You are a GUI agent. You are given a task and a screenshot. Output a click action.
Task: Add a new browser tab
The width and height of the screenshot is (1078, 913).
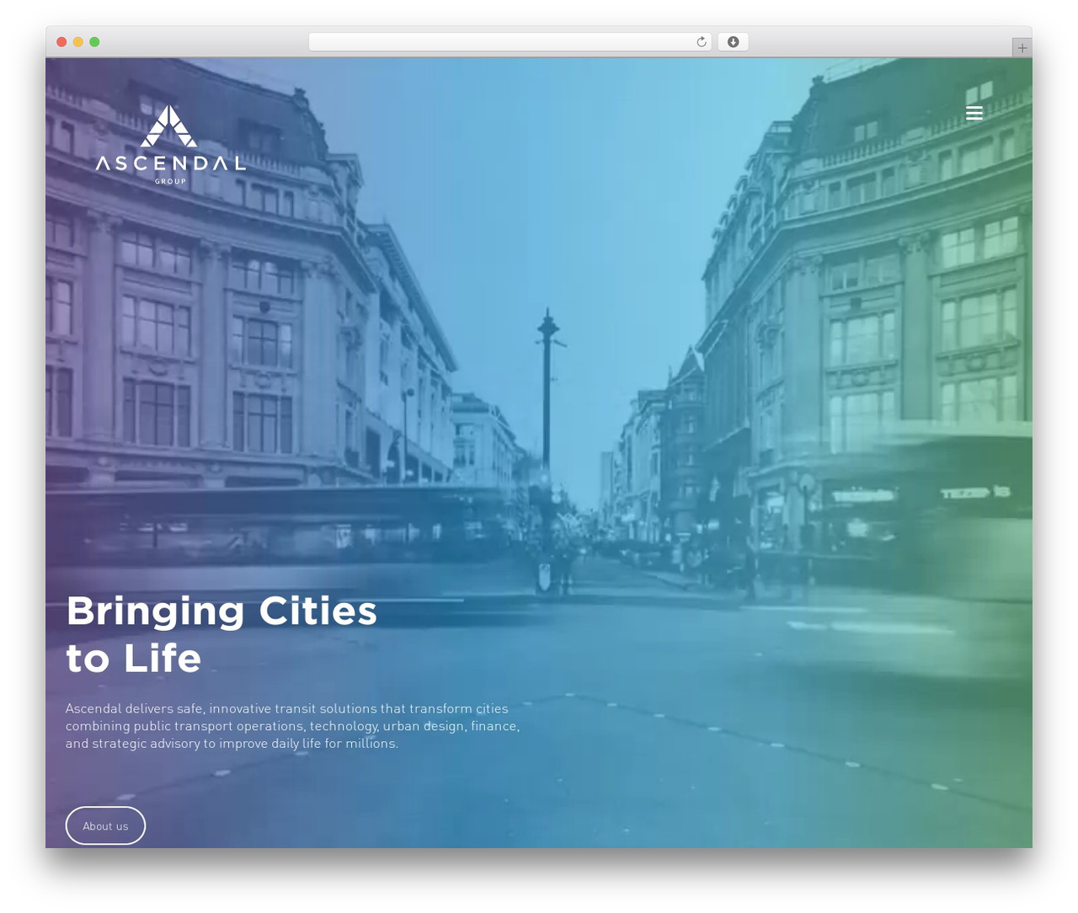tap(1022, 48)
